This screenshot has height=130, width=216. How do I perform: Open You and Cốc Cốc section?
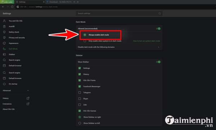[15, 21]
